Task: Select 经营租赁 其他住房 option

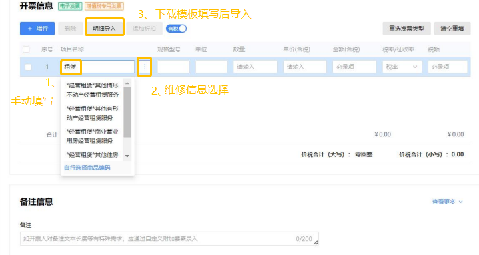Action: tap(93, 155)
